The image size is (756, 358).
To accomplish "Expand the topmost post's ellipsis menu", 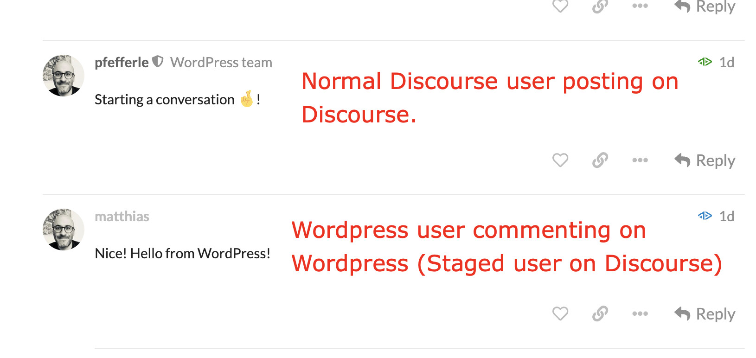I will (x=640, y=6).
